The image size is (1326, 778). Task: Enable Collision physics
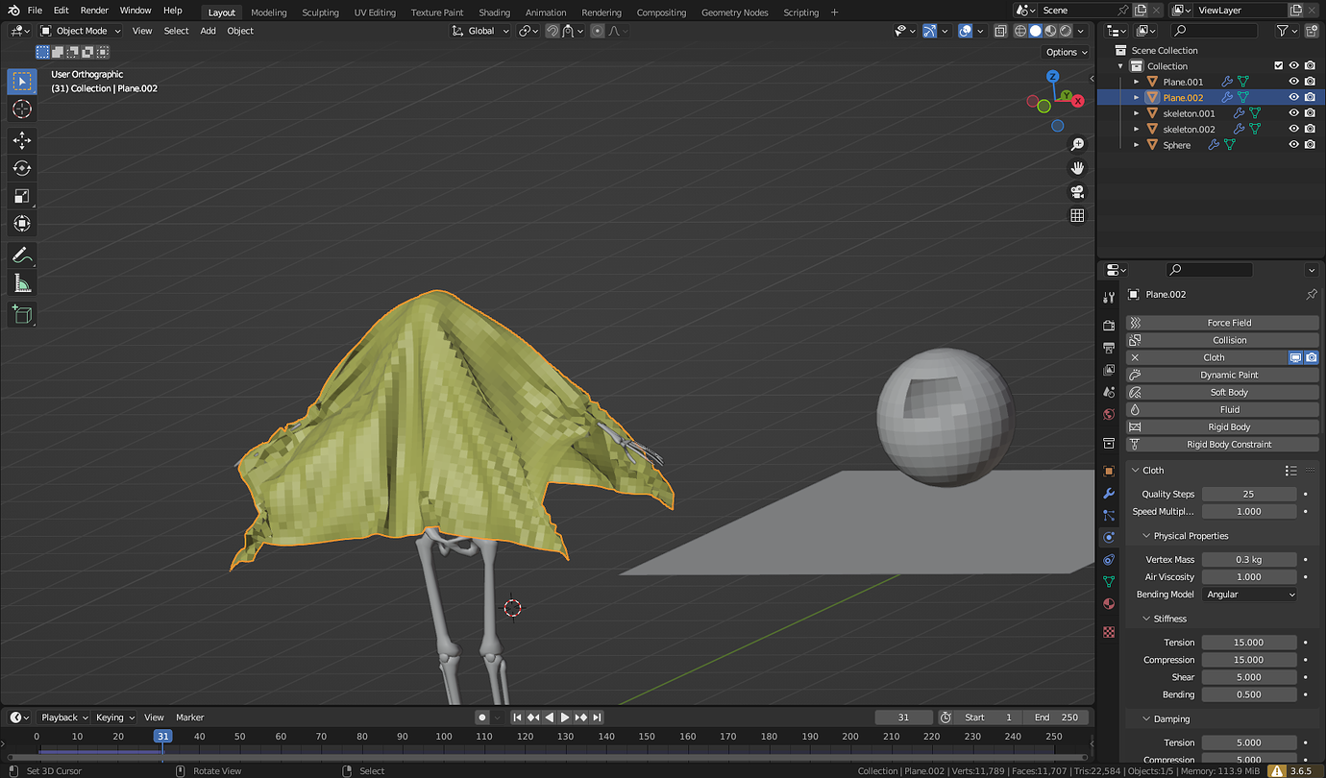[1222, 340]
